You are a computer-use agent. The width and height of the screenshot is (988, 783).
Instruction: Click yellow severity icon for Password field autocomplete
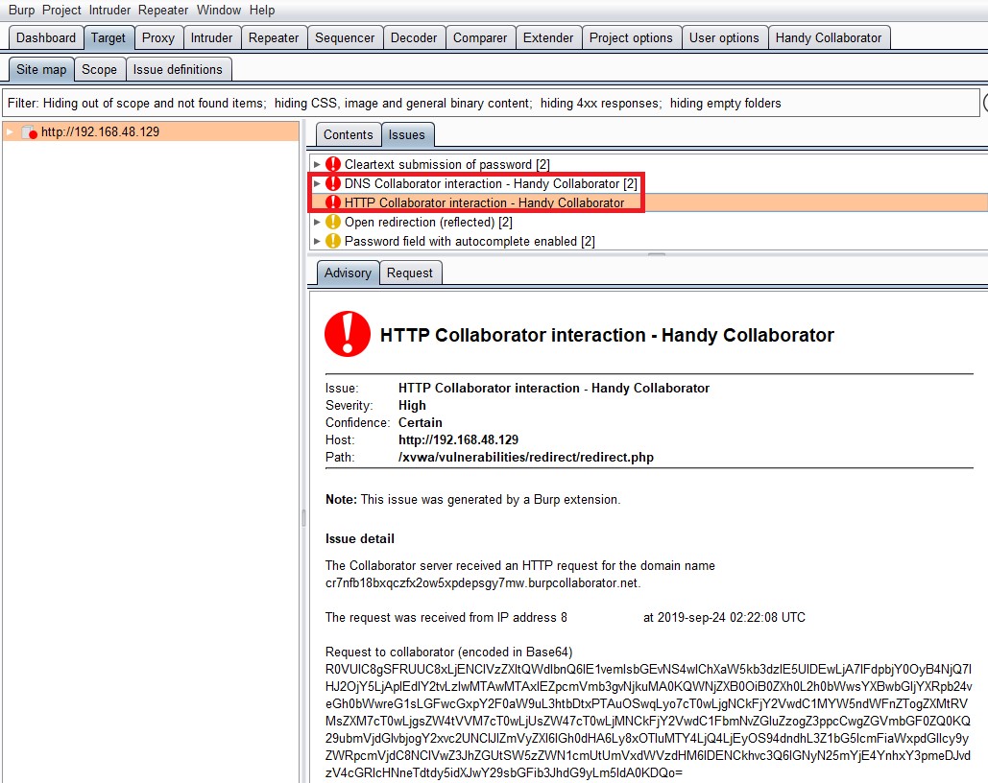[x=332, y=241]
